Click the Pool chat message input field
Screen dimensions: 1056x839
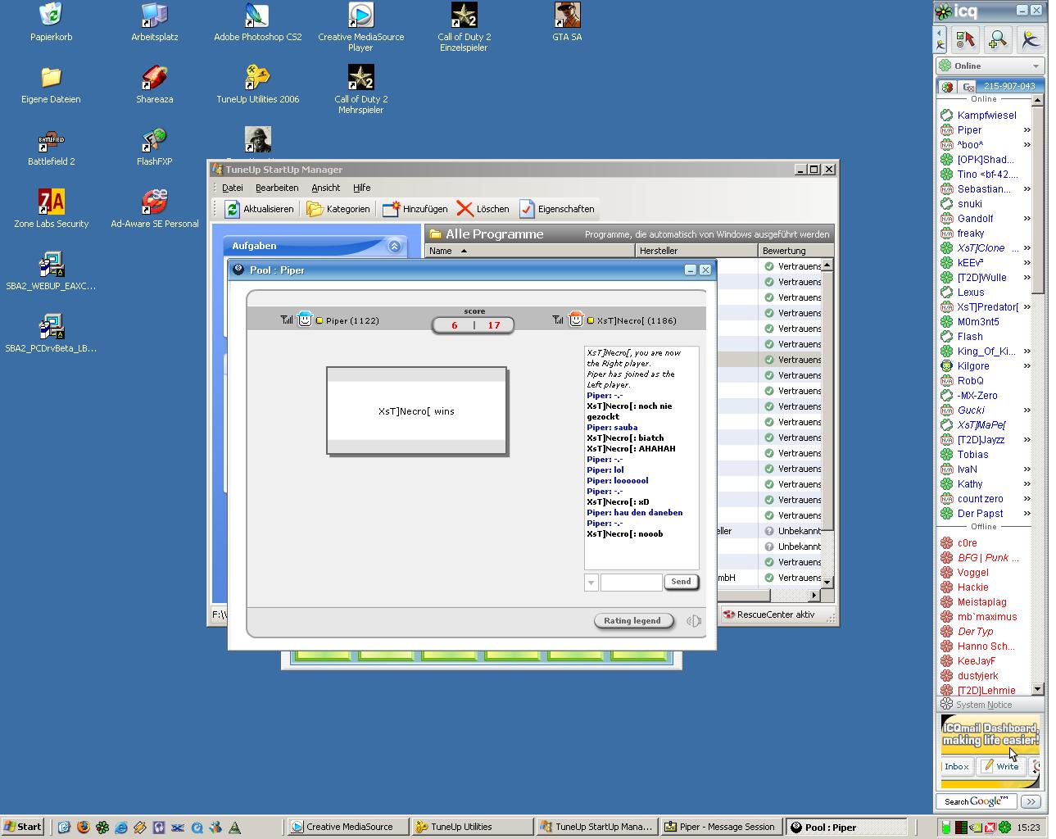click(x=631, y=583)
